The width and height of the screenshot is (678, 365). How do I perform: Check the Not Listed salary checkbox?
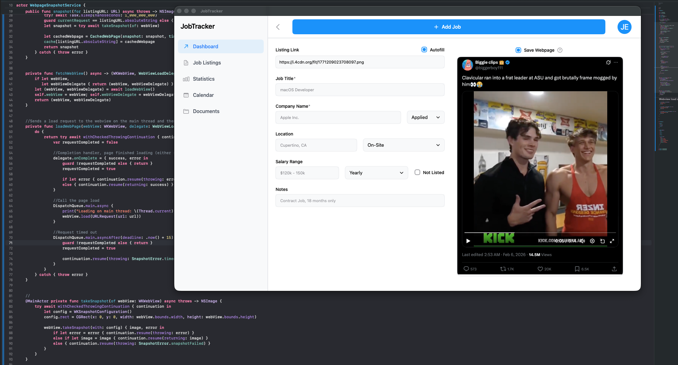pos(417,172)
